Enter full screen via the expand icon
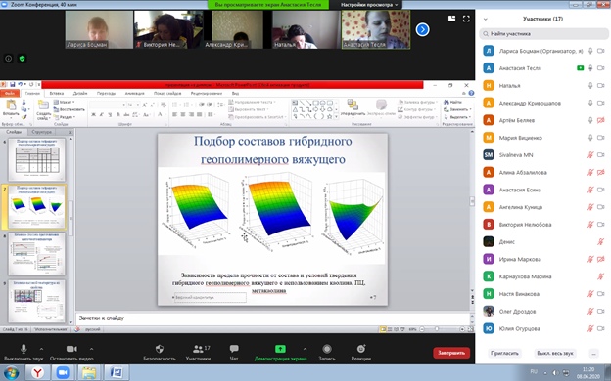 466,19
